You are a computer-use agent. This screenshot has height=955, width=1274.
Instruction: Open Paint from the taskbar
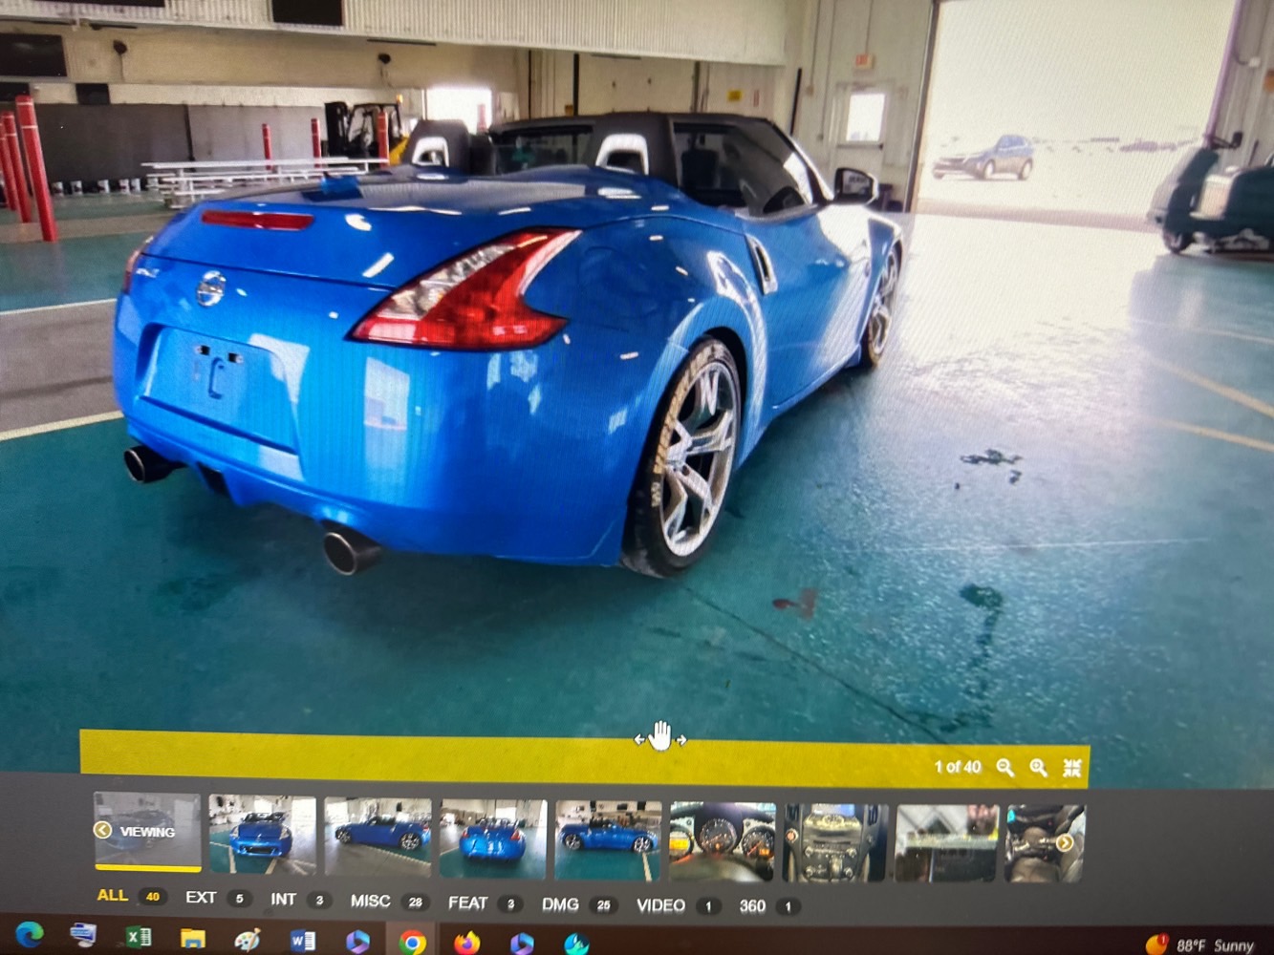[248, 940]
